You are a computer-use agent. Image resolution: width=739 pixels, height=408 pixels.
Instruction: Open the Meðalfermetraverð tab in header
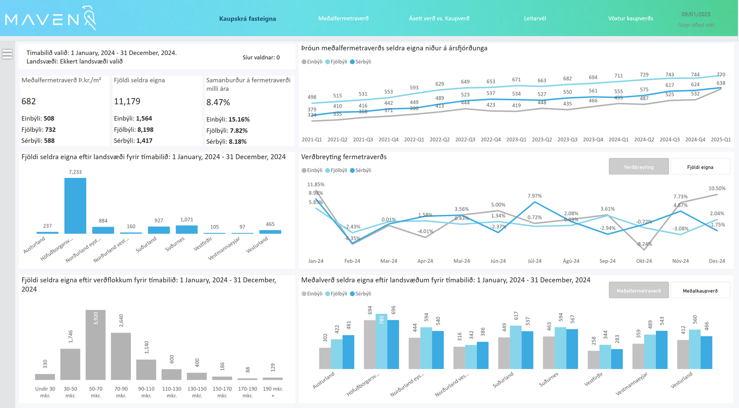[x=343, y=18]
